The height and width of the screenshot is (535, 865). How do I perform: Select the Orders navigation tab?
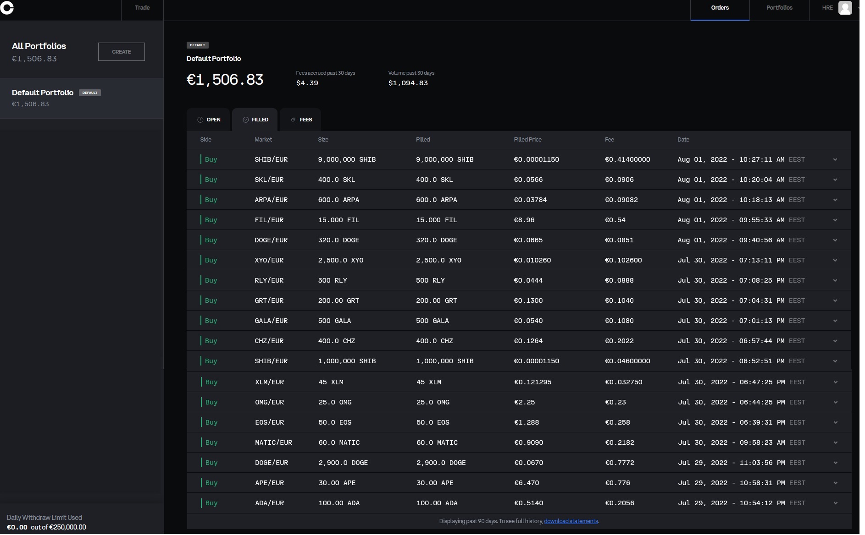(720, 8)
